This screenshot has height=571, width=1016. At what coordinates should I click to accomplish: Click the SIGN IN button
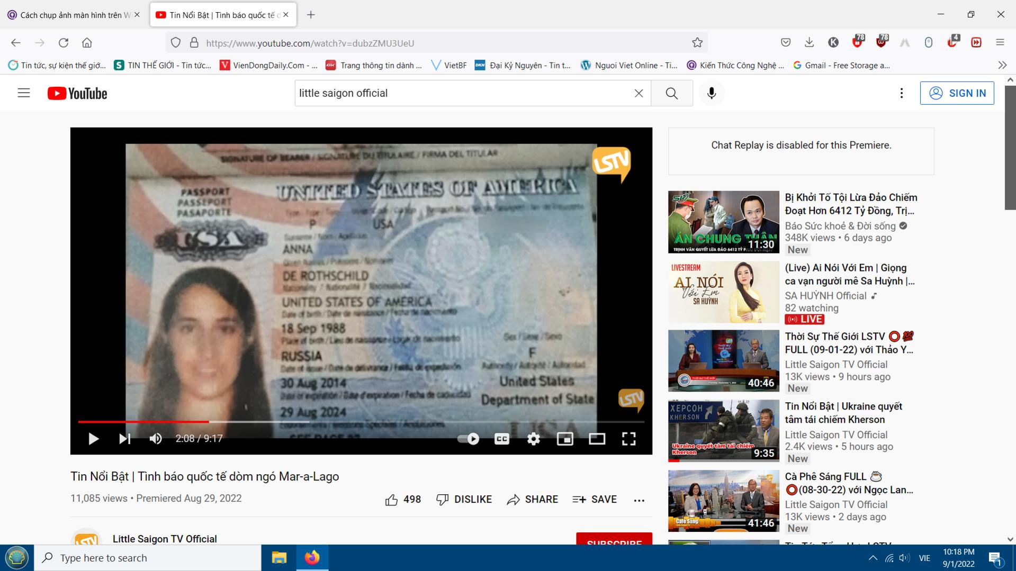coord(957,93)
